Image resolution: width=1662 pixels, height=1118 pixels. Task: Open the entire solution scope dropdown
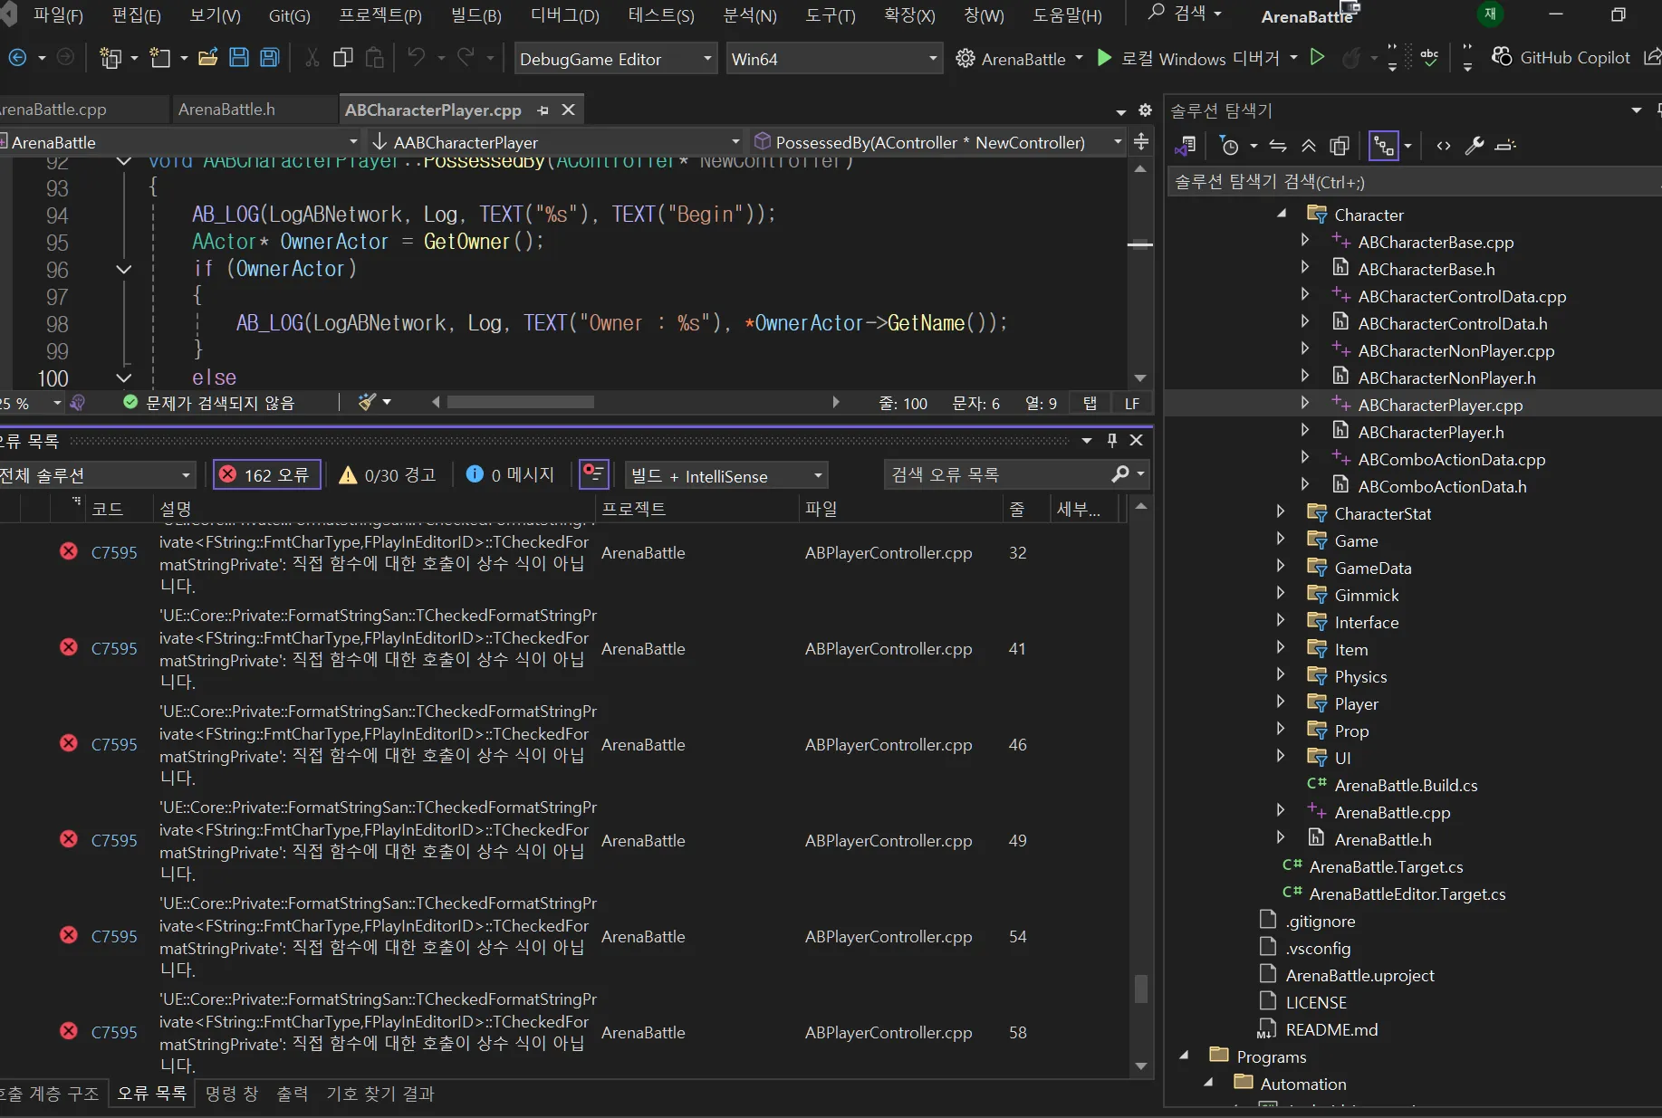coord(96,476)
